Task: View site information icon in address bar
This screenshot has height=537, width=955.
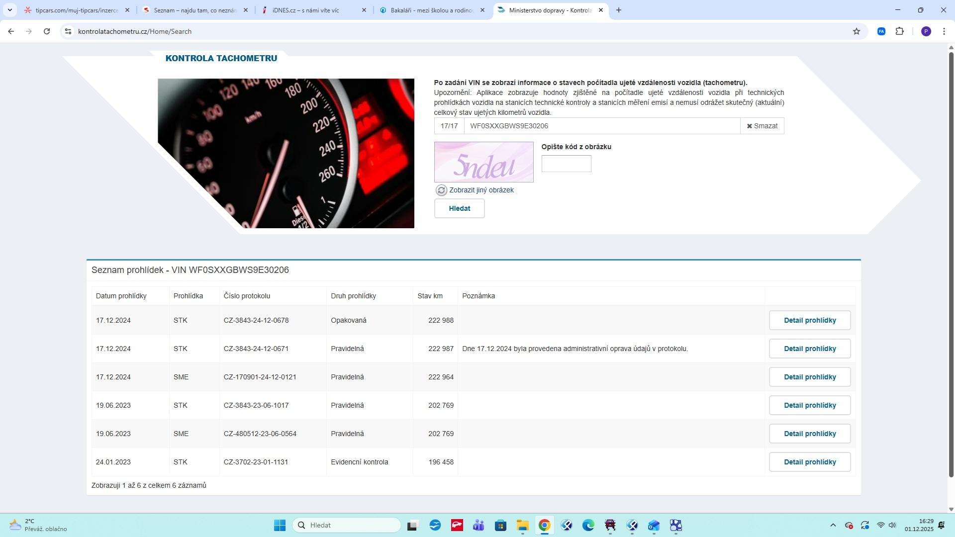Action: (x=68, y=31)
